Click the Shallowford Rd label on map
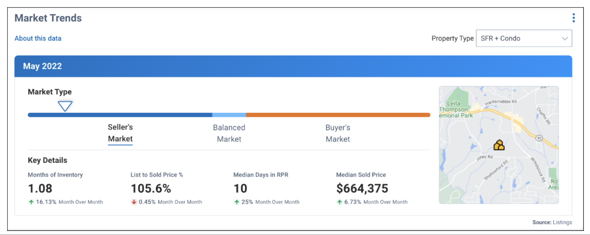The image size is (590, 235). pos(496,171)
